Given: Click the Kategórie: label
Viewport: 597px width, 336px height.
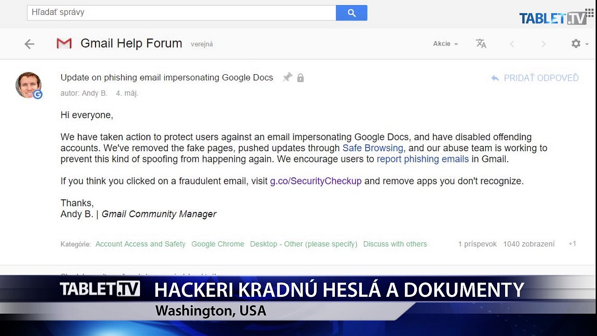Looking at the screenshot, I should point(76,244).
